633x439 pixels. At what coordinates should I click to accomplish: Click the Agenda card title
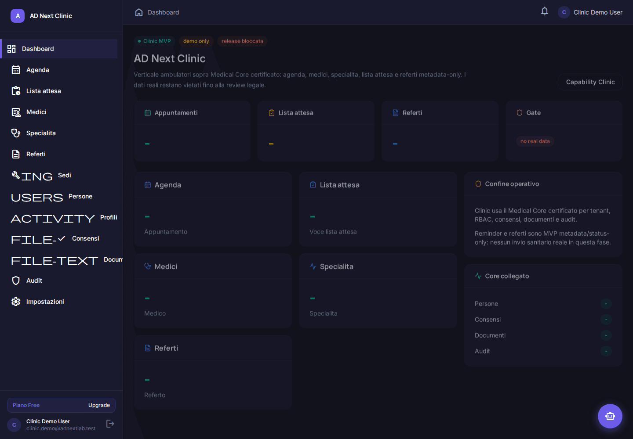coord(168,185)
